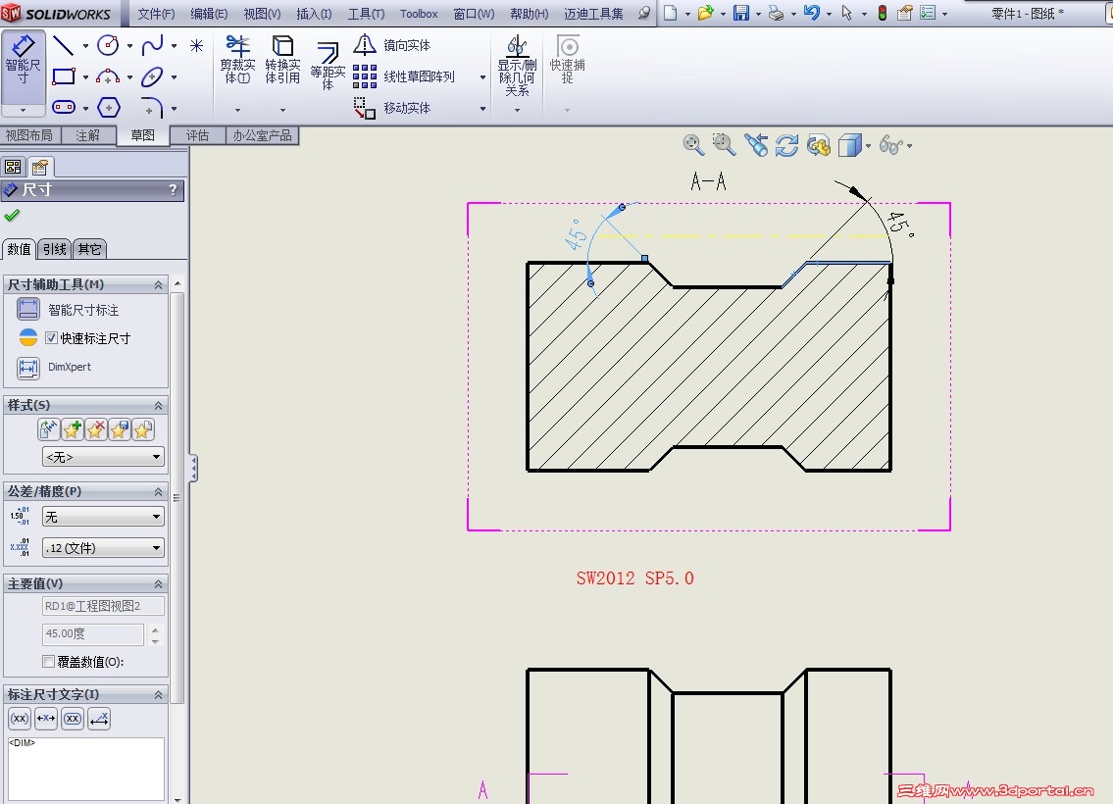Image resolution: width=1113 pixels, height=804 pixels.
Task: Click Print icon in top toolbar
Action: click(776, 13)
